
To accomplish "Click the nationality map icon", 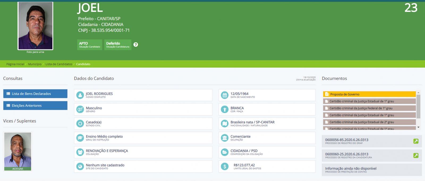I will pos(225,124).
